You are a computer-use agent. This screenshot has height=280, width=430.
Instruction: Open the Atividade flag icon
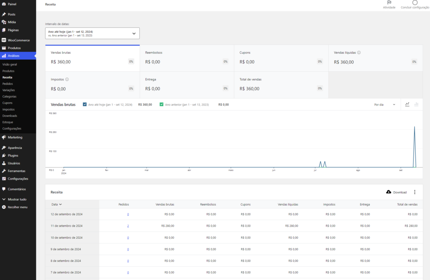[389, 3]
